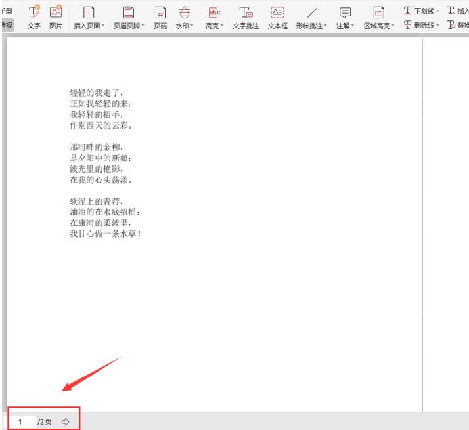Apply 删除线 strikethrough to text
469x430 pixels.
pos(419,25)
